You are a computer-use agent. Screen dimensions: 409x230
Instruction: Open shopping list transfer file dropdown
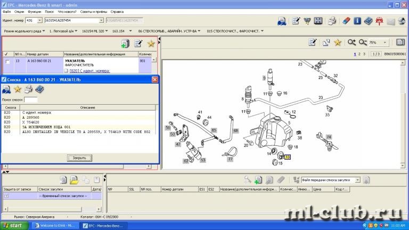[x=358, y=180]
